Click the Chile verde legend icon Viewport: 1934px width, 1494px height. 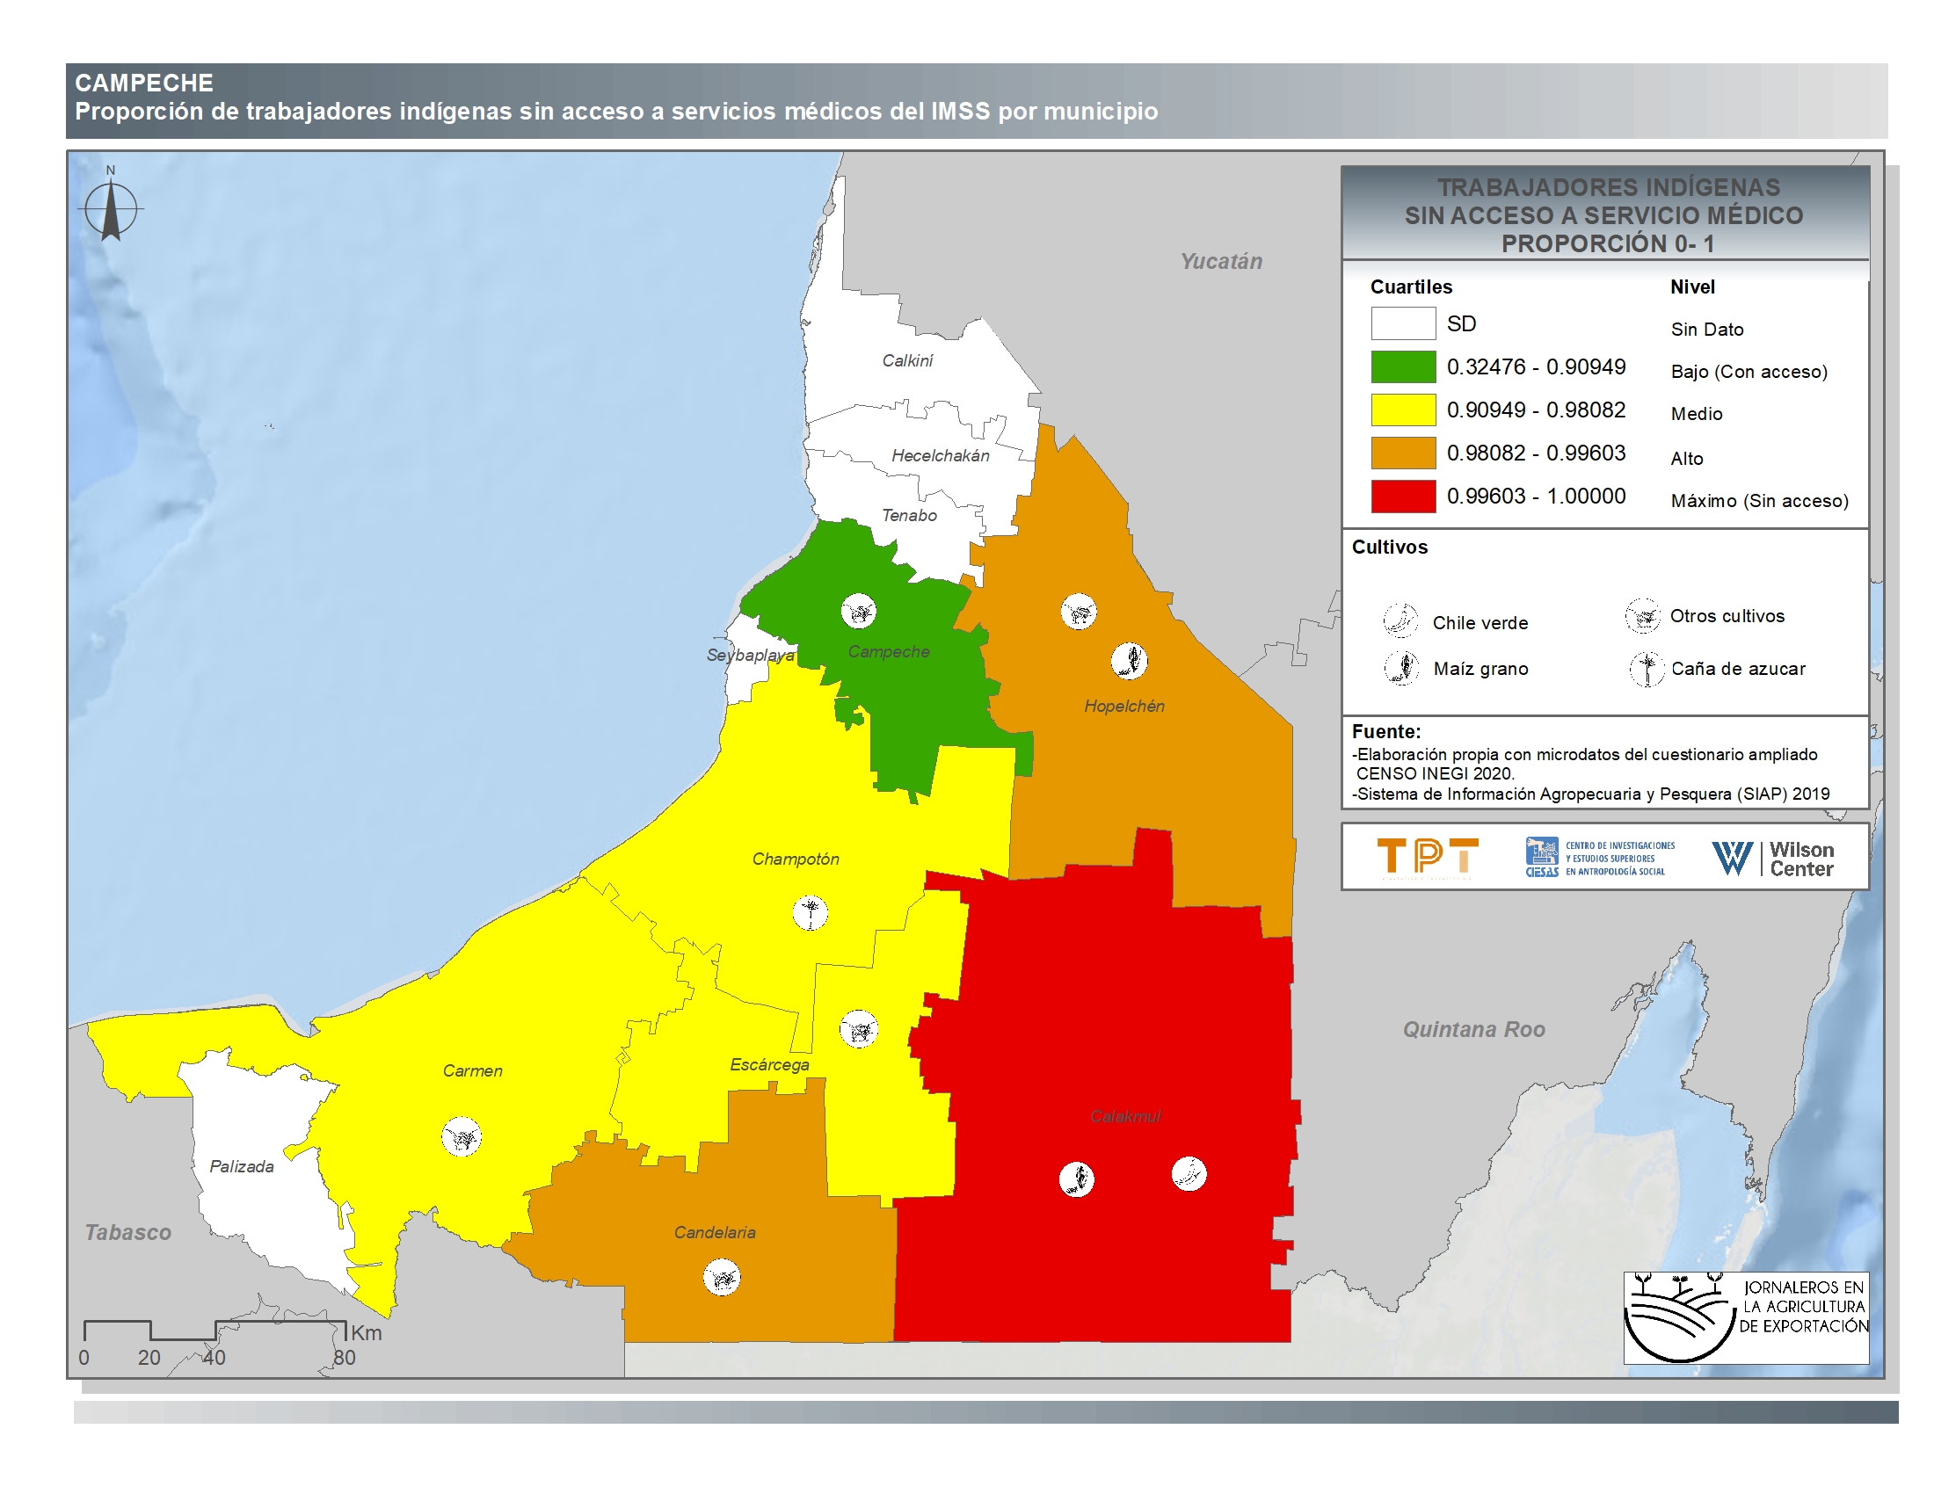pyautogui.click(x=1401, y=620)
